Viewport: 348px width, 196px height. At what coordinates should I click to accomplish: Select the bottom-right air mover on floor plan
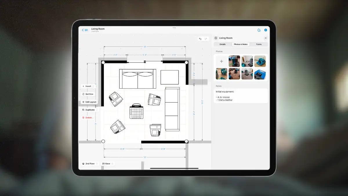tap(155, 130)
